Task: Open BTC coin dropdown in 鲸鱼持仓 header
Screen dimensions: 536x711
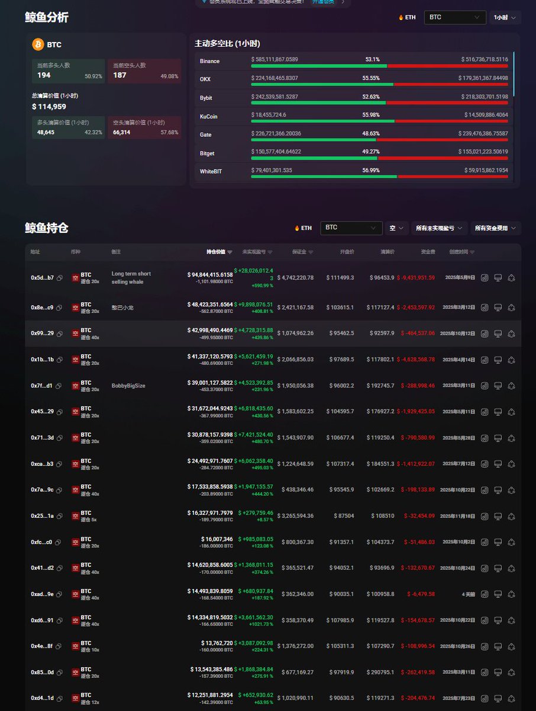Action: tap(351, 228)
